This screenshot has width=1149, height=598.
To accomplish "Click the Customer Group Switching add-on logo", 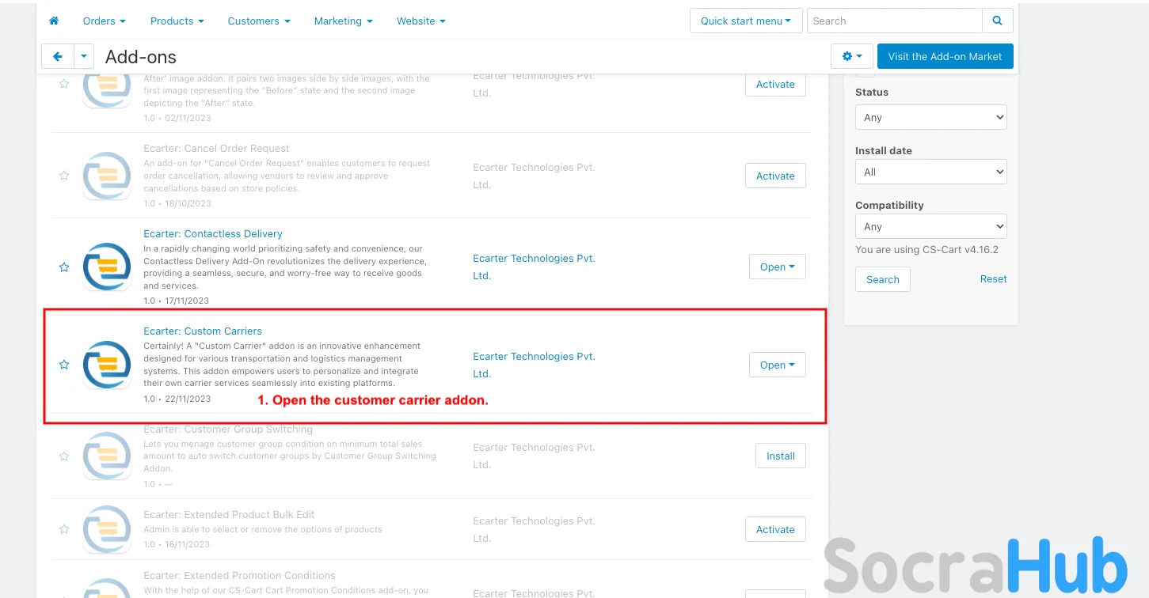I will [x=107, y=456].
